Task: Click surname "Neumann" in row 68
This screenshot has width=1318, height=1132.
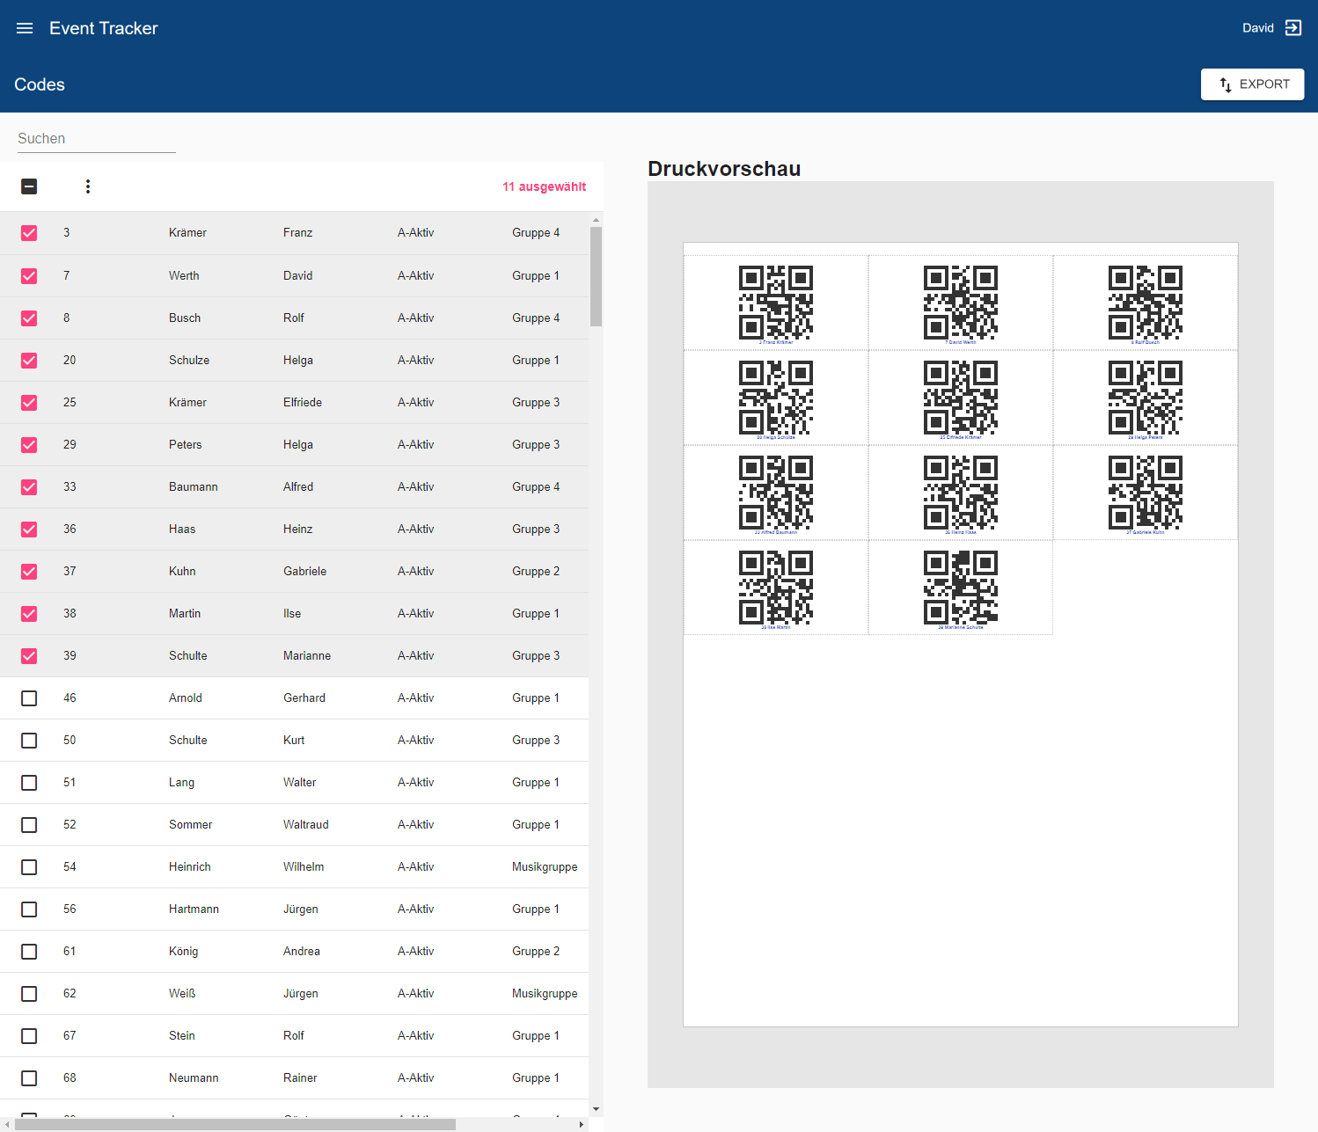Action: tap(194, 1078)
